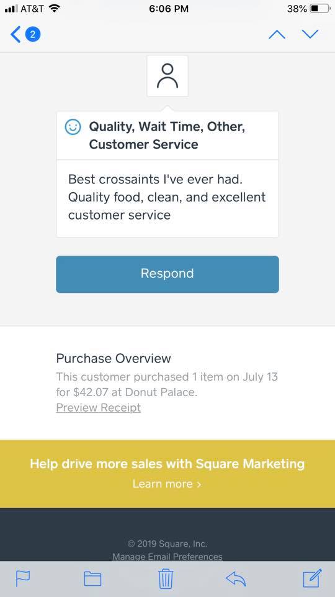335x597 pixels.
Task: Compose a new message with the pencil icon
Action: (312, 578)
